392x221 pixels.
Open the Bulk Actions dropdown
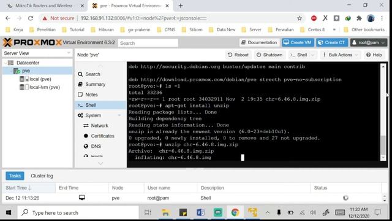coord(341,55)
